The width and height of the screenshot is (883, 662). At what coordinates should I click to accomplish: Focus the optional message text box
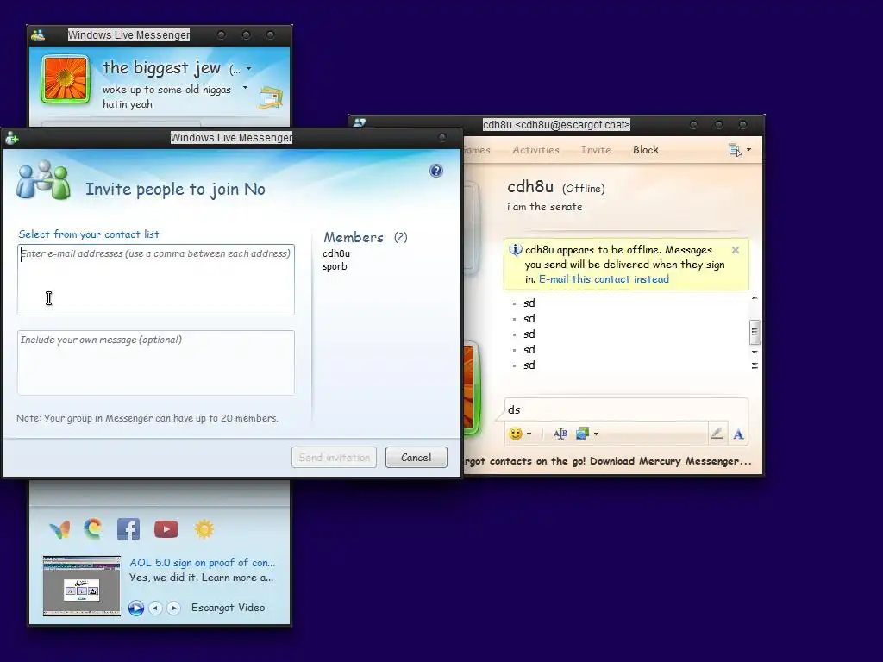(x=156, y=363)
